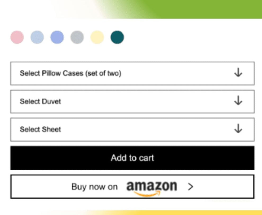Select the gray color swatch
Screen dimensions: 262x215
coord(77,37)
